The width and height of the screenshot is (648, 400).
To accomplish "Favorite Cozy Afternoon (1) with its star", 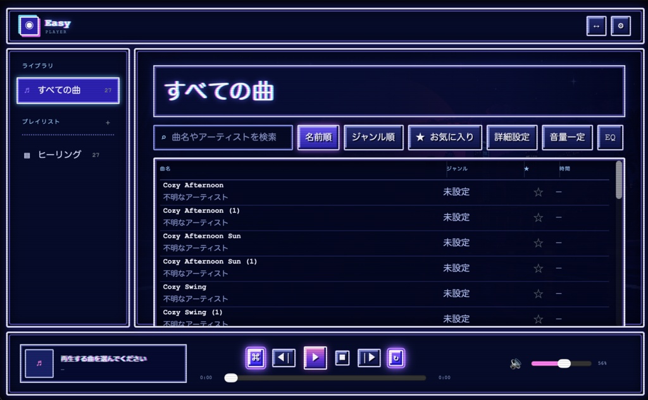I will click(x=538, y=217).
